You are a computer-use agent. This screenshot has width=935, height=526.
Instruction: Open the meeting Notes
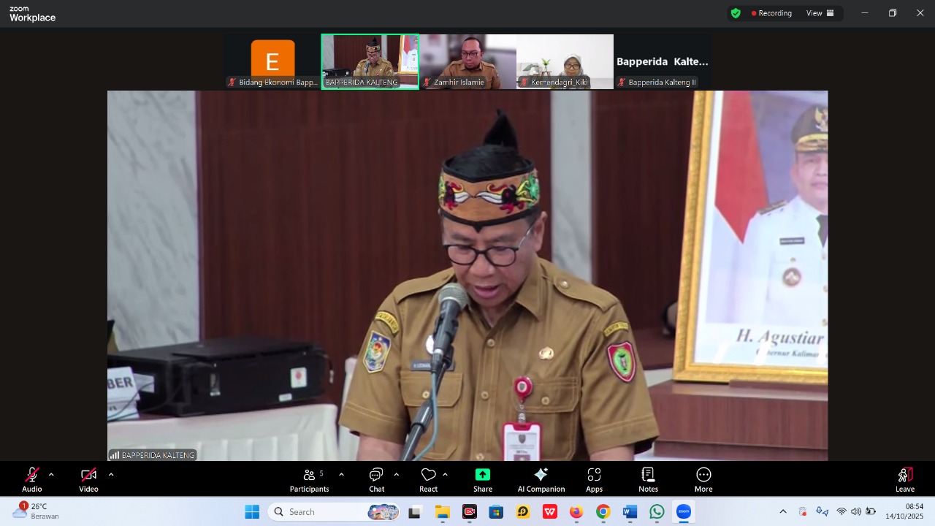coord(648,479)
